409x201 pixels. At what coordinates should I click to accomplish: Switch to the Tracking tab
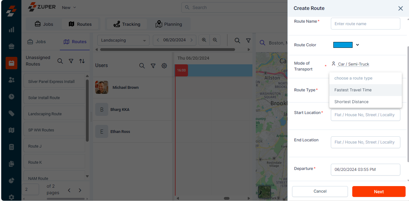point(127,24)
